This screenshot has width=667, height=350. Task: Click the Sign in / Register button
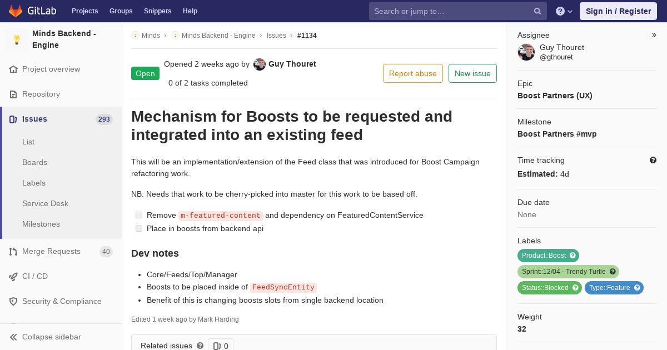618,11
